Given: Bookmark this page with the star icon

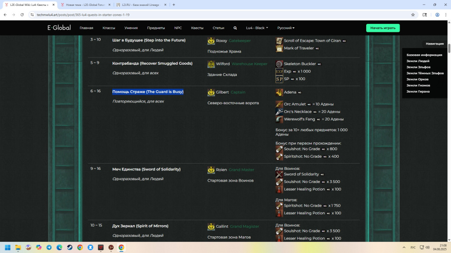Looking at the screenshot, I should click(x=413, y=14).
